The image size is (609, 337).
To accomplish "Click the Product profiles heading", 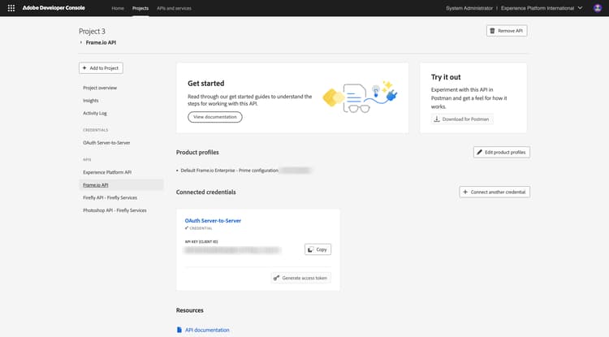I will [197, 153].
